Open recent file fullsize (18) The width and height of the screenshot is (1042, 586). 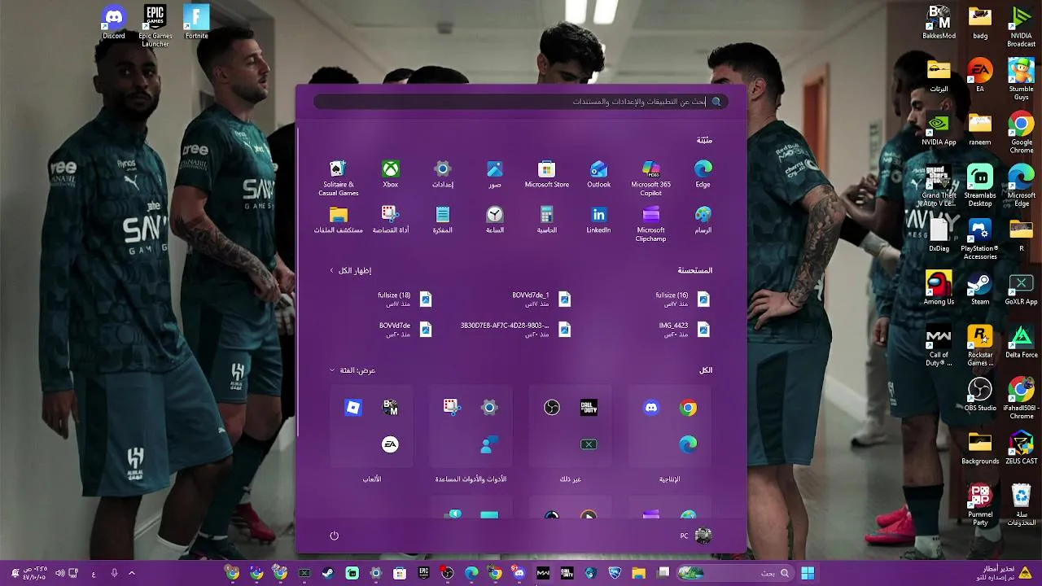405,300
